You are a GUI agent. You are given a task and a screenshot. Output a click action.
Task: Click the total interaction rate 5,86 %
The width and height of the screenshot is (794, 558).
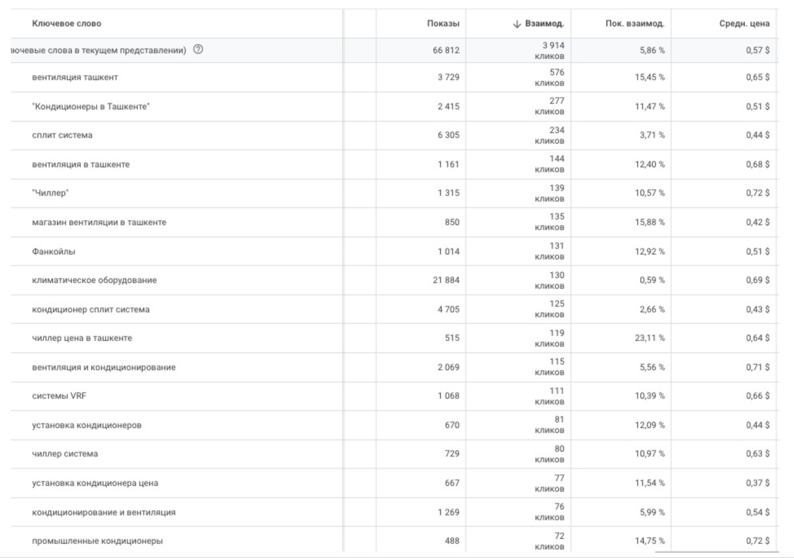coord(652,50)
